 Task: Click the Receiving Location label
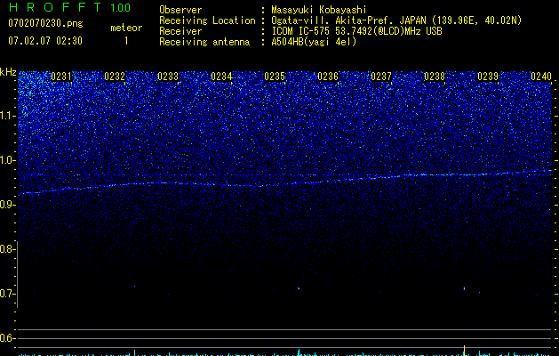point(207,20)
